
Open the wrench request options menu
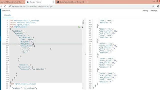82,27
